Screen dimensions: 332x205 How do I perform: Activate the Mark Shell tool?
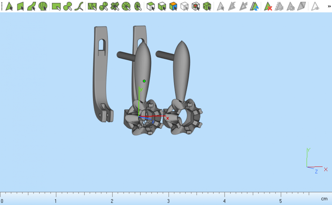coord(43,6)
